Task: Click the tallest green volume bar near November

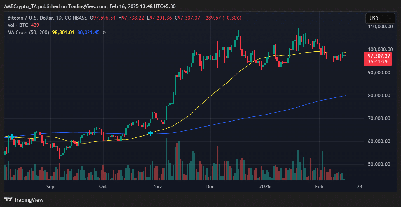Action: click(x=167, y=159)
